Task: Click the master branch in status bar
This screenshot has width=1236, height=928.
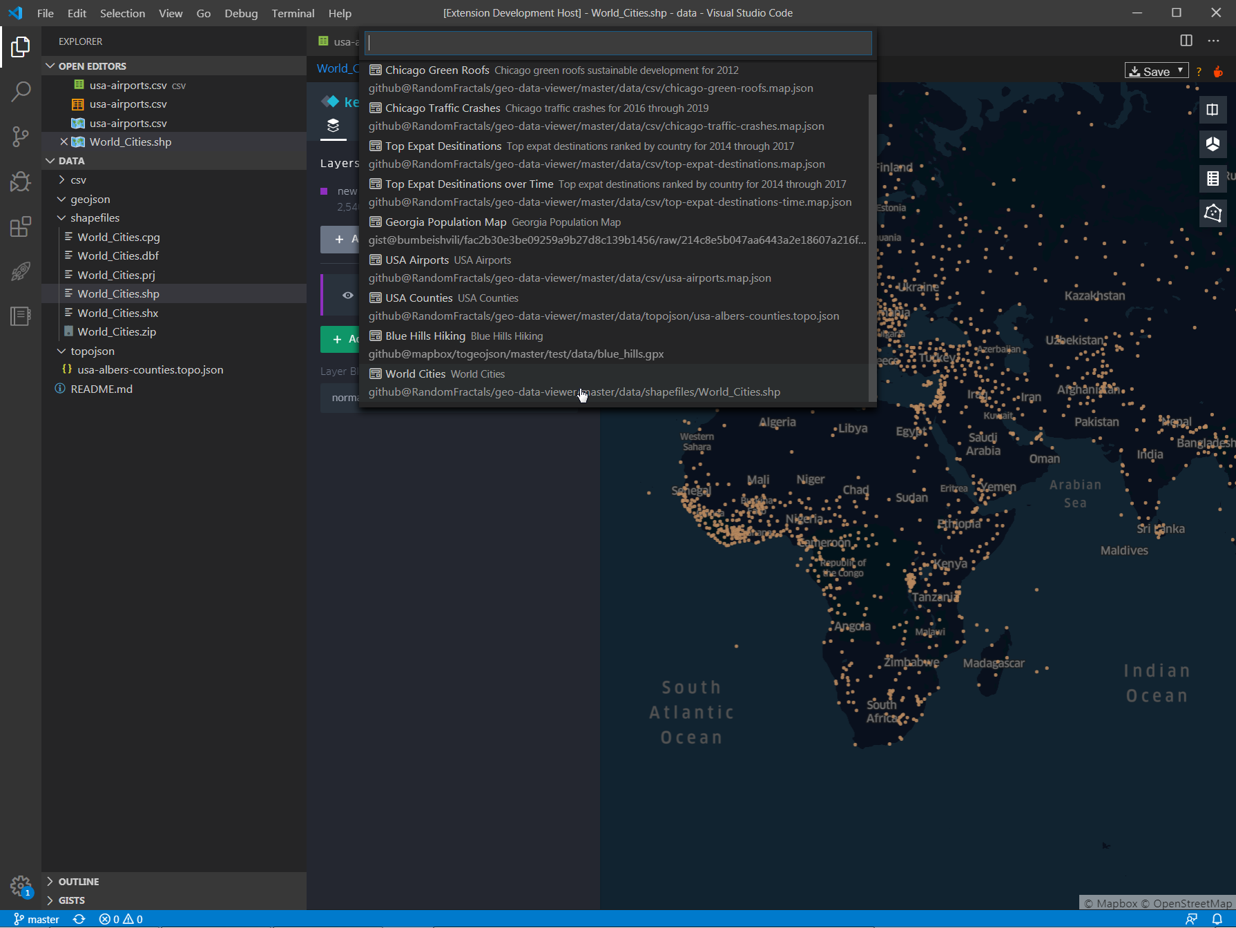Action: 37,919
